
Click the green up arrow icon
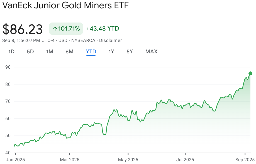pyautogui.click(x=55, y=29)
